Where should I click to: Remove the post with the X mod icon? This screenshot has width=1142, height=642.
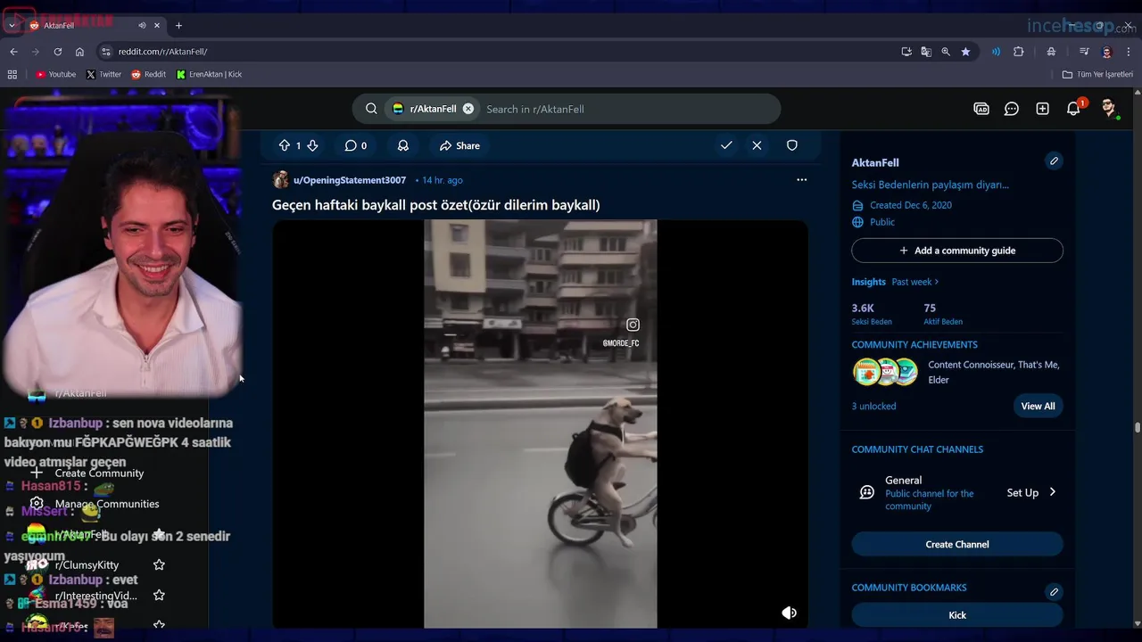[x=757, y=145]
